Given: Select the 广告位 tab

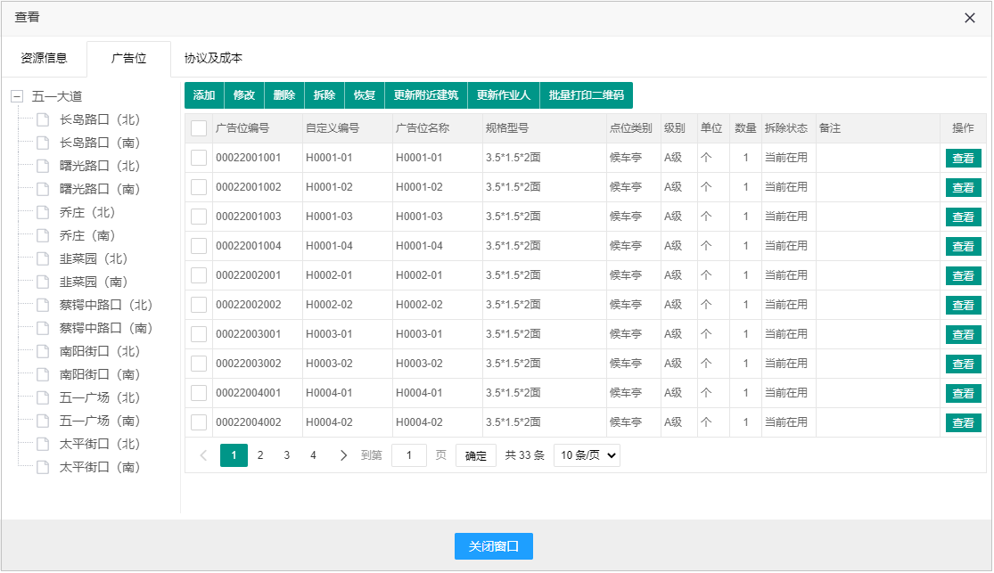Looking at the screenshot, I should pyautogui.click(x=128, y=58).
